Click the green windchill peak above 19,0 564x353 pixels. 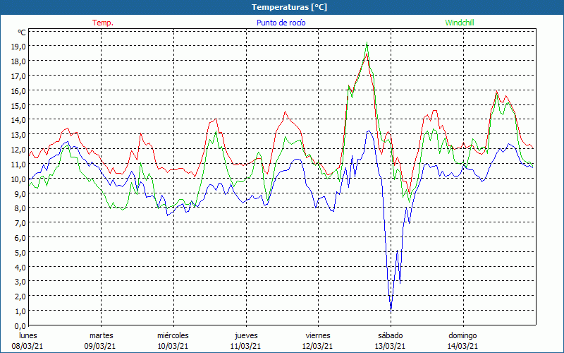367,43
